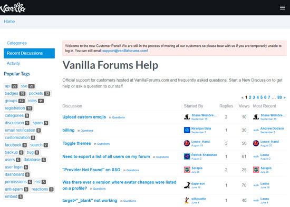
Task: Go to page 3 of discussions
Action: [x=254, y=97]
